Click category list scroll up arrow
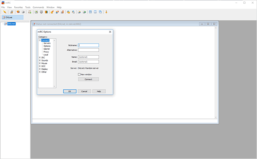This screenshot has height=159, width=257. pos(54,40)
